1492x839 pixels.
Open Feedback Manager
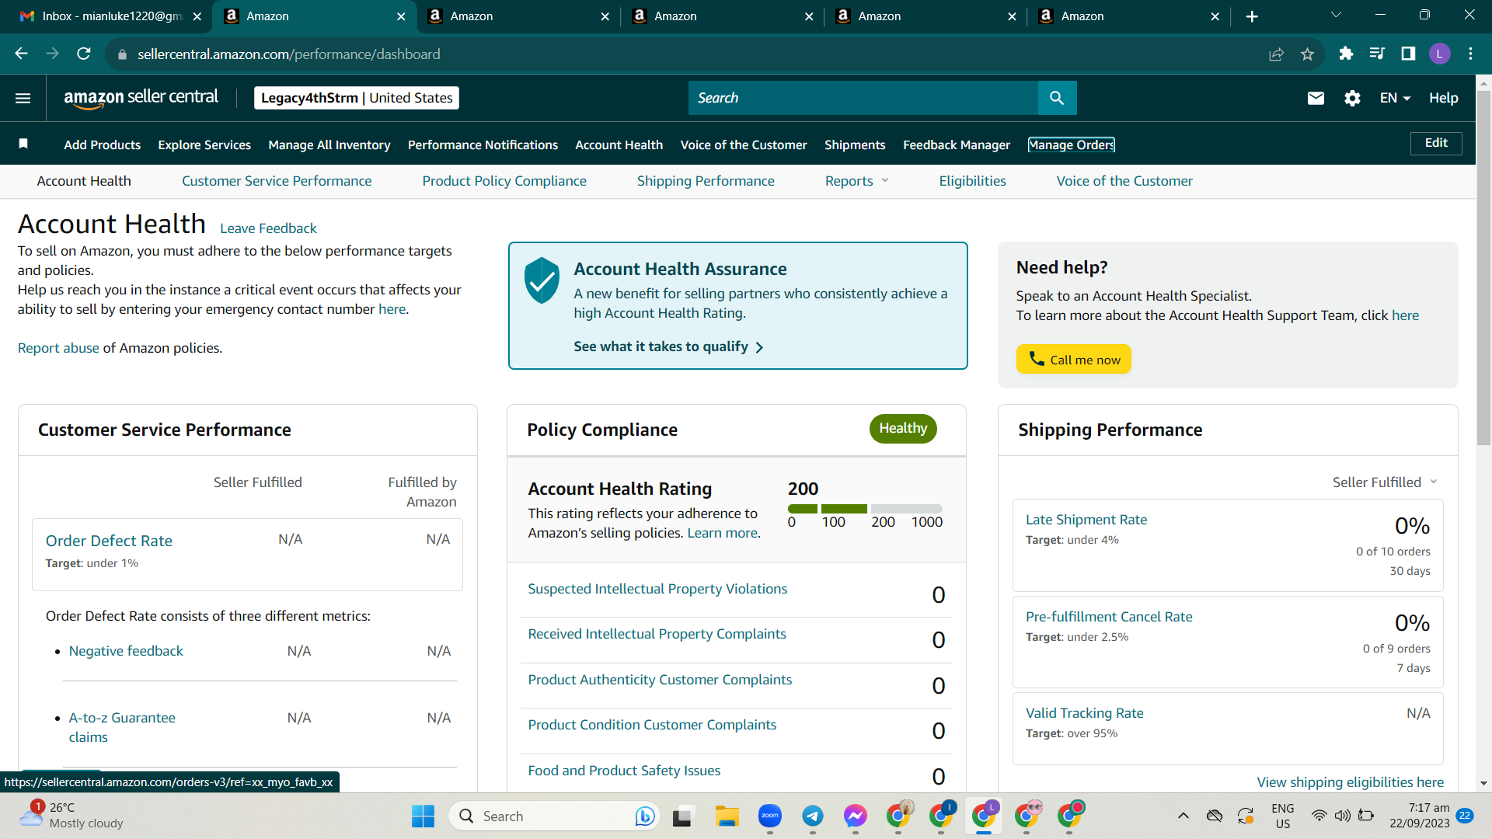957,145
